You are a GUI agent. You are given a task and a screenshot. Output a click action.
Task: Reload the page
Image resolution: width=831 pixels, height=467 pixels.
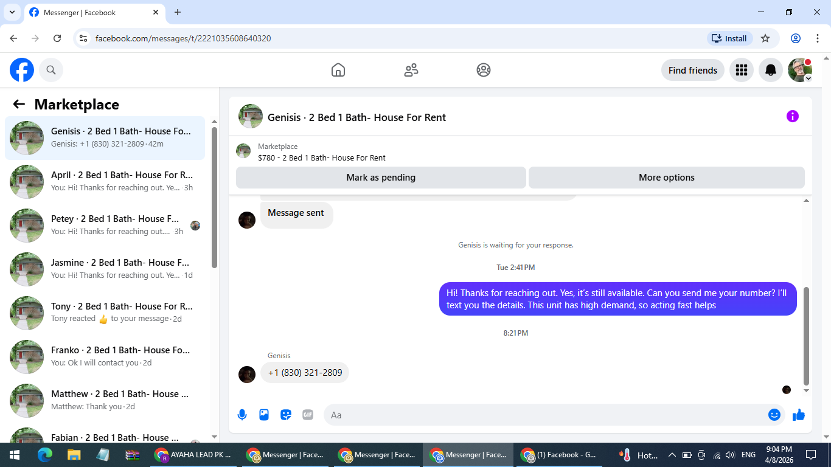pyautogui.click(x=57, y=38)
